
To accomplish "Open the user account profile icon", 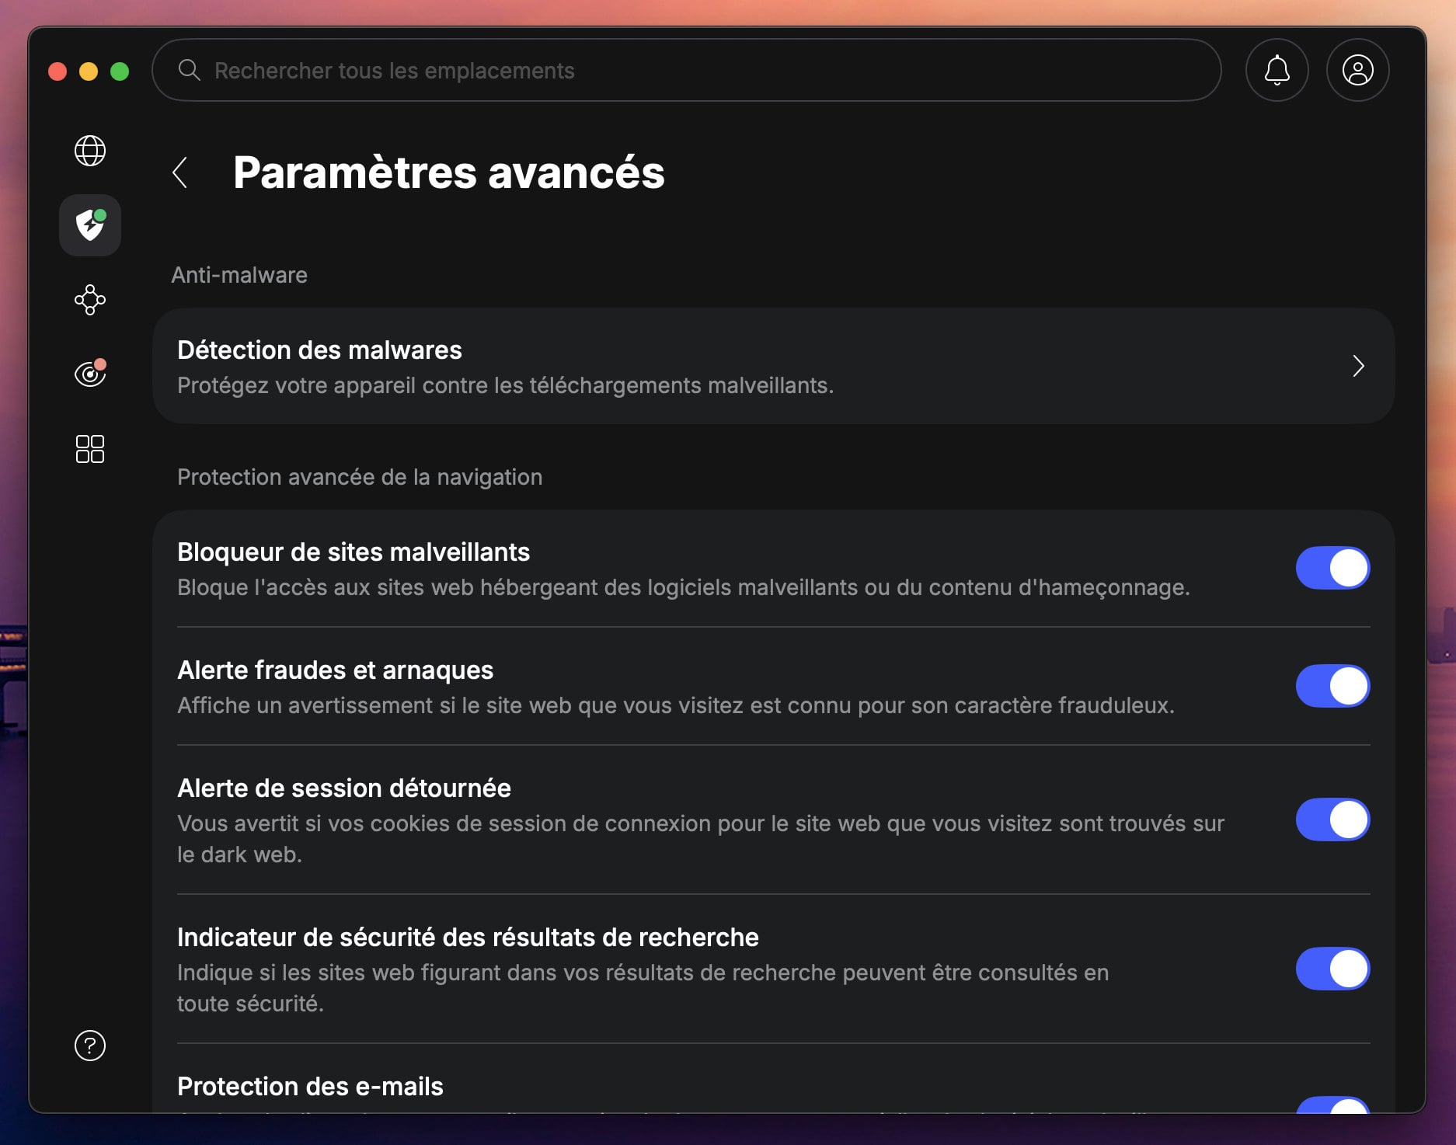I will [1358, 70].
